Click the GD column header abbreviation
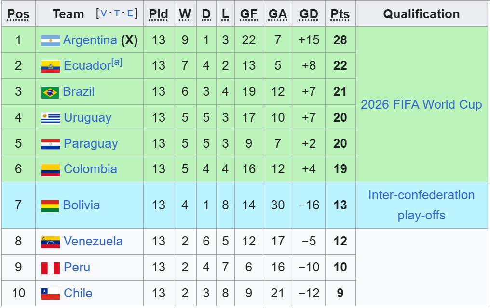This screenshot has height=308, width=490. tap(309, 14)
